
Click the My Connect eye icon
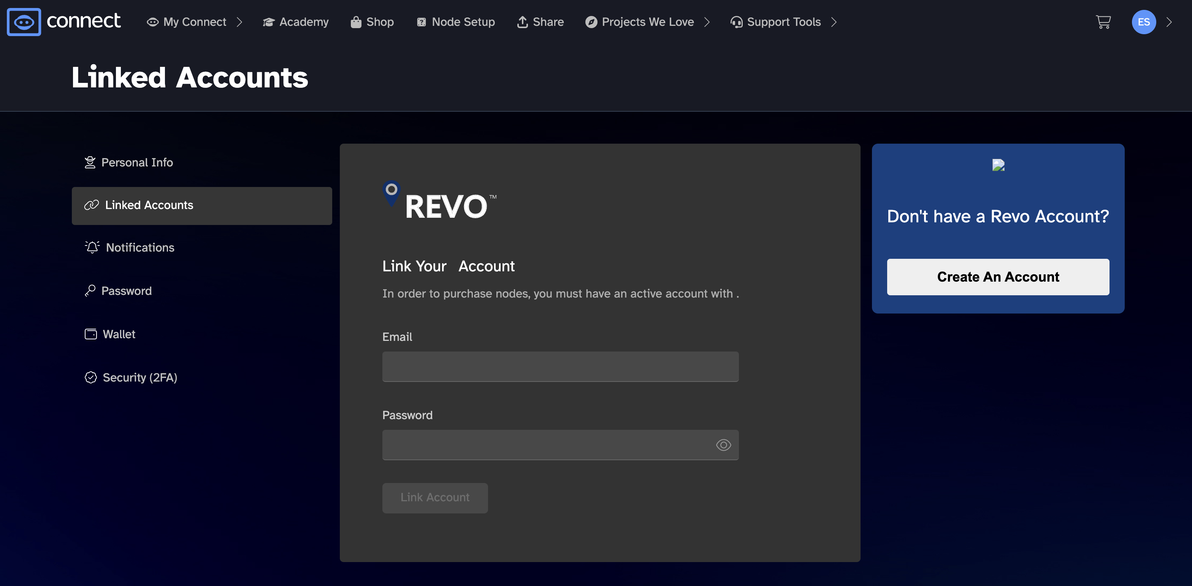point(152,22)
